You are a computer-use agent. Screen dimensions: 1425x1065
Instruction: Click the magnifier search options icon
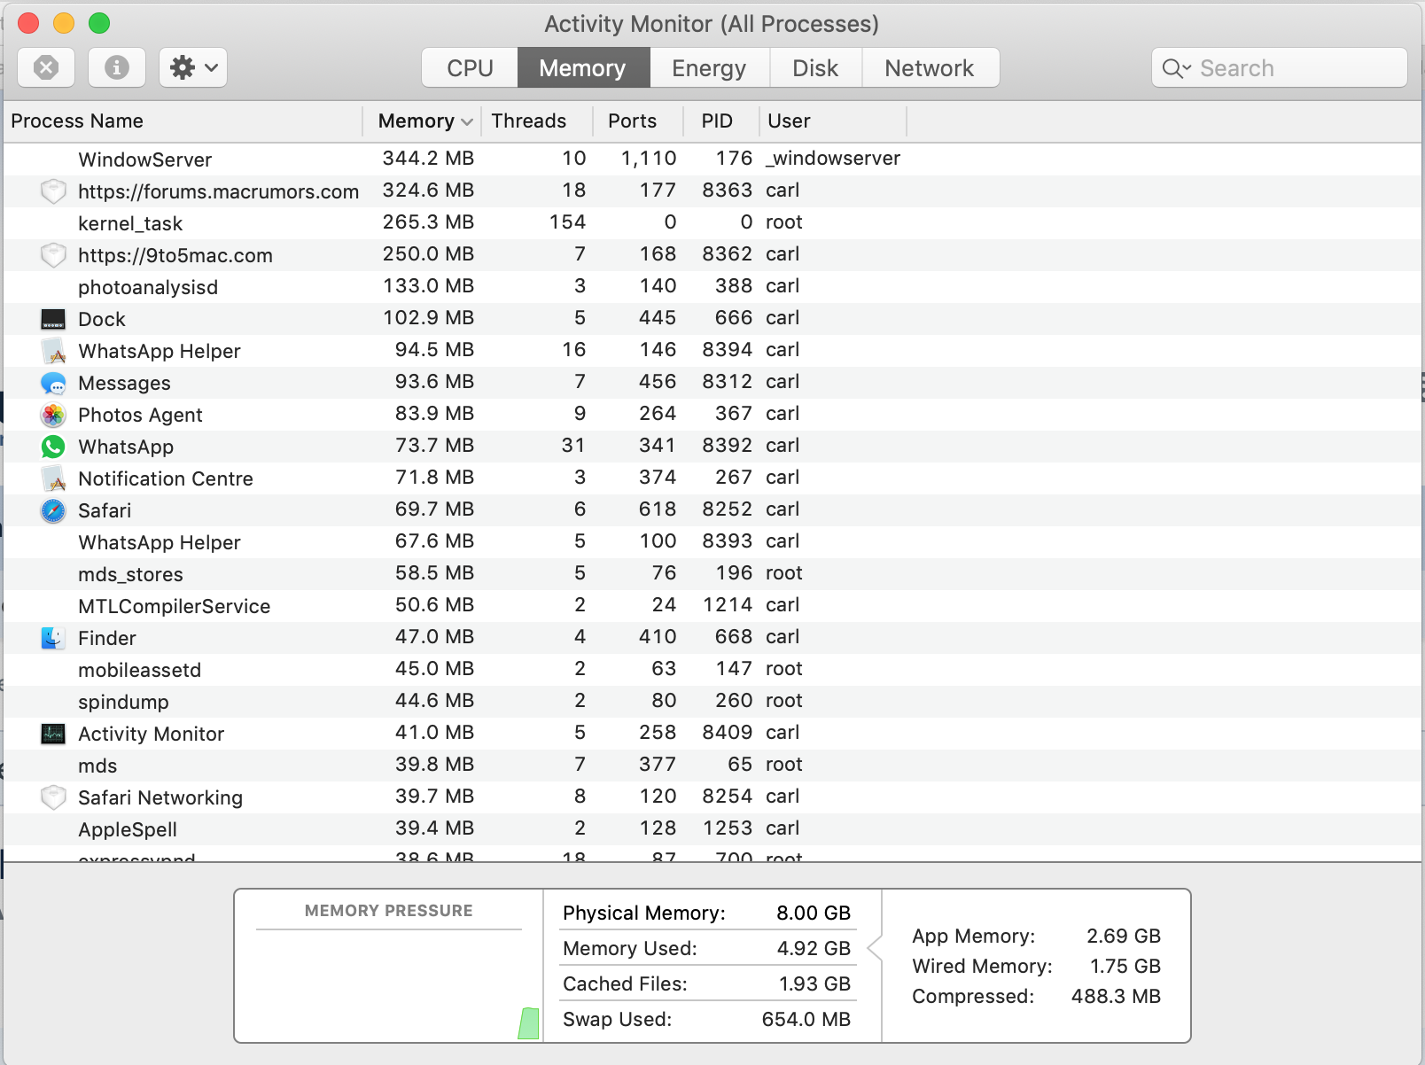tap(1176, 68)
